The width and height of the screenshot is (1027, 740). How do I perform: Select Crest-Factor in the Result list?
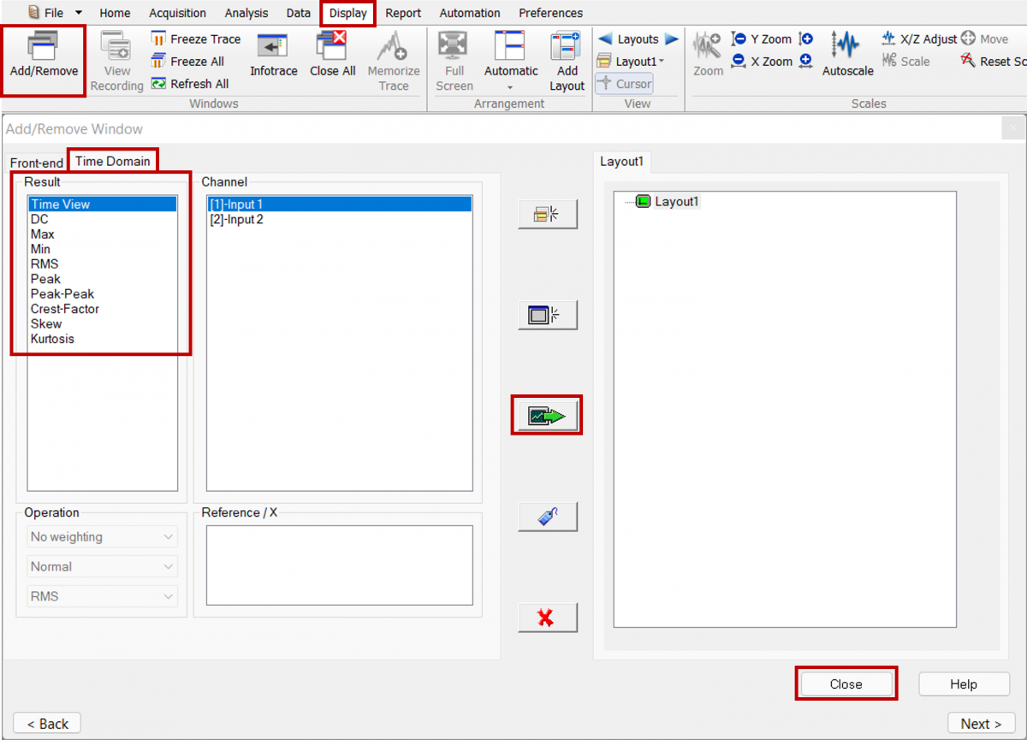pyautogui.click(x=65, y=309)
